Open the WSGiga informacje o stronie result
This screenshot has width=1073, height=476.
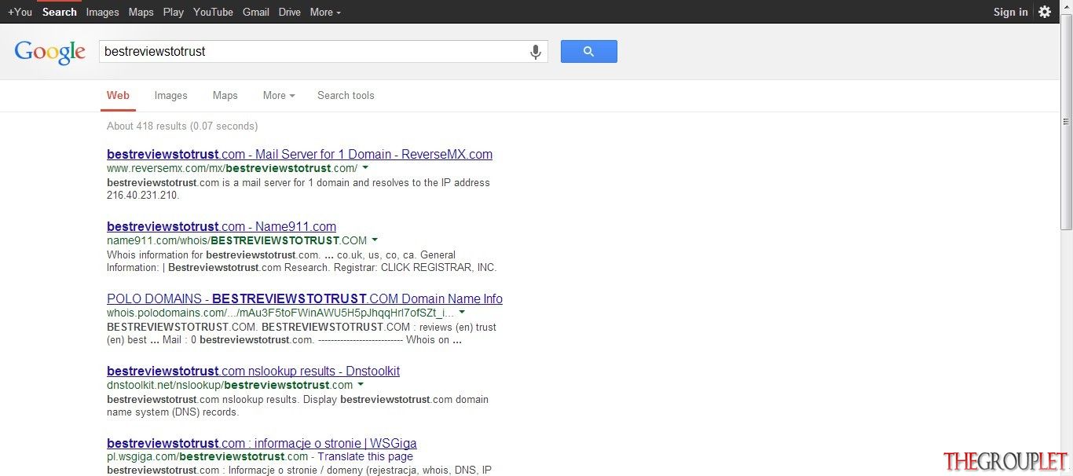(262, 443)
